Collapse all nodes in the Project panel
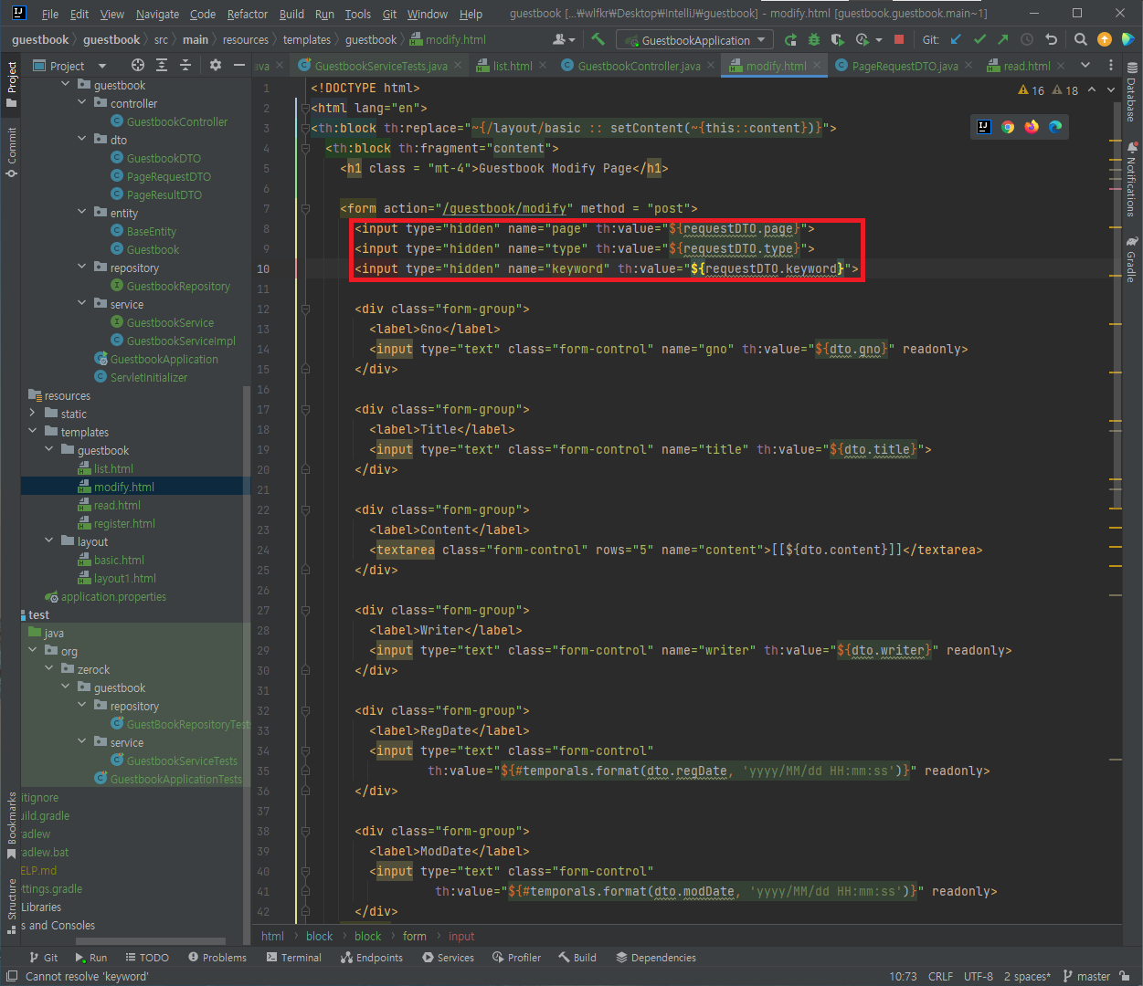 [x=185, y=65]
